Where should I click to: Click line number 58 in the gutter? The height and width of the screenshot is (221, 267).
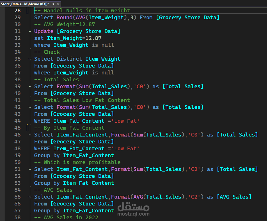(x=17, y=218)
